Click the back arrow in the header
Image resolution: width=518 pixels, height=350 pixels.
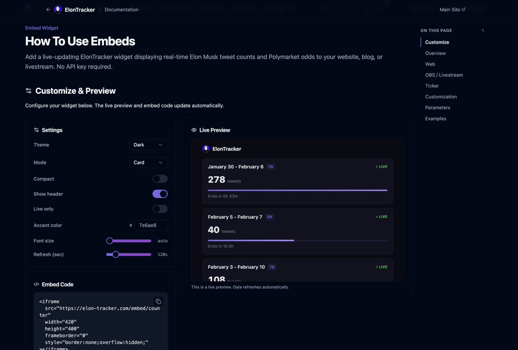coord(48,9)
